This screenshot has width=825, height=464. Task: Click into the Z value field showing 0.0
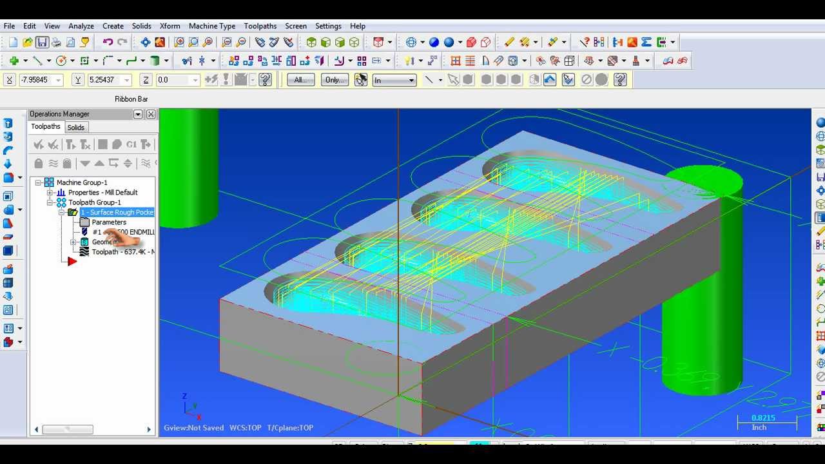coord(173,80)
